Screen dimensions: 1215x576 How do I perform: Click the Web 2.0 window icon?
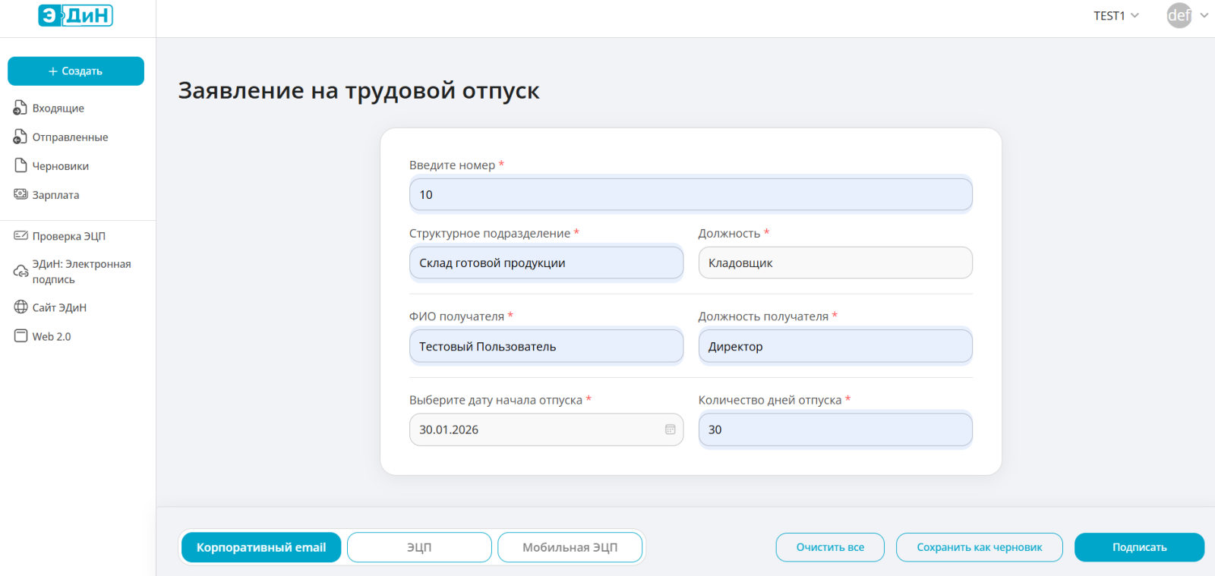click(21, 336)
